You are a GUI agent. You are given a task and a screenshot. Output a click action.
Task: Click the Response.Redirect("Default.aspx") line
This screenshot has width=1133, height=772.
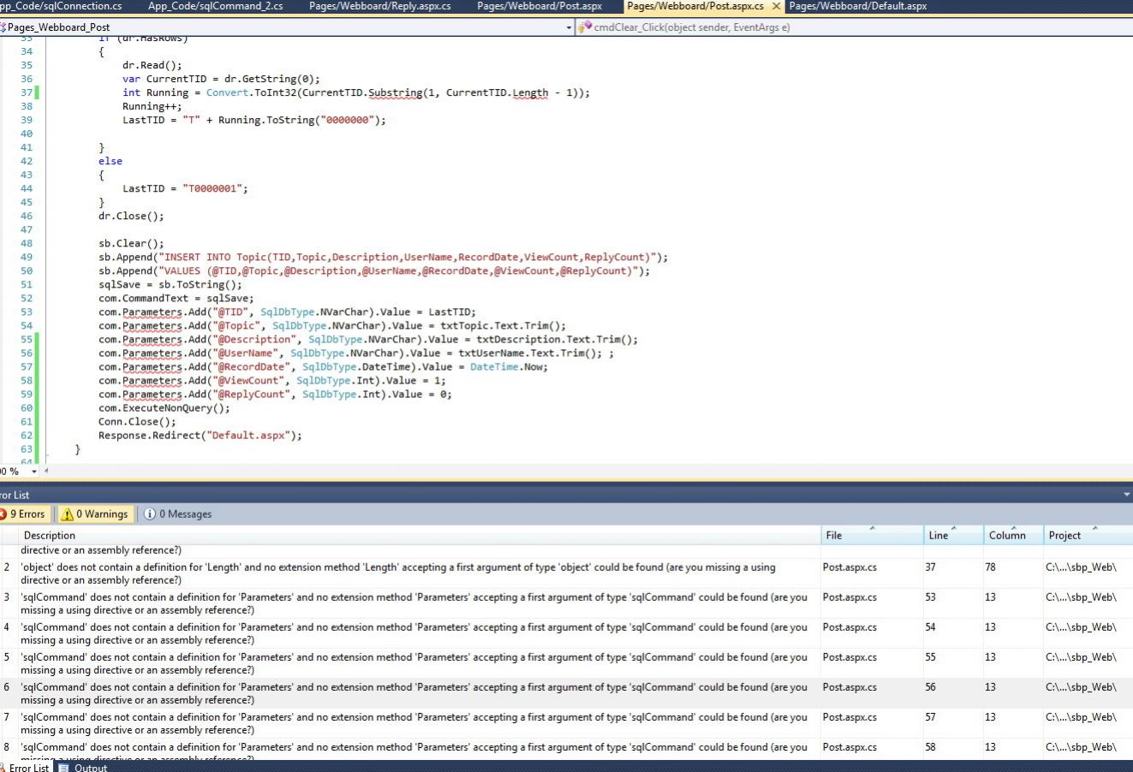pos(200,436)
